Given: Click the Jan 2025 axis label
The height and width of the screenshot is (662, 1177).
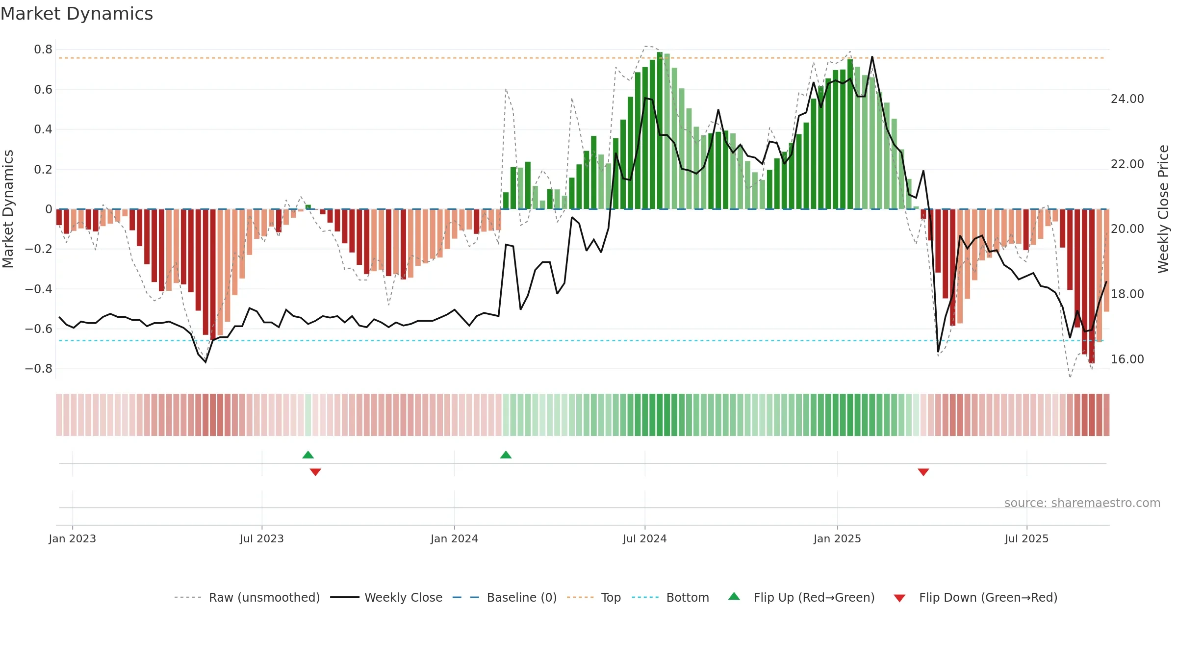Looking at the screenshot, I should coord(837,538).
